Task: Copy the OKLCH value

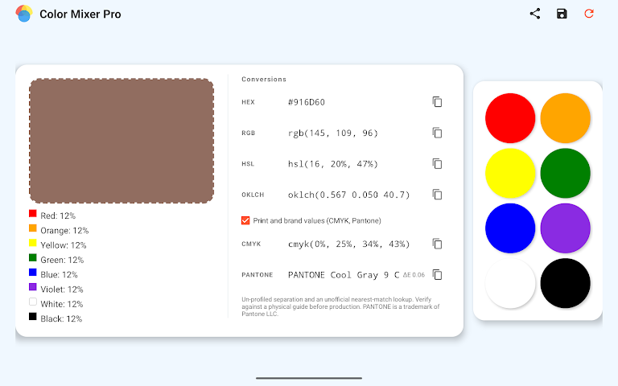Action: (x=437, y=194)
